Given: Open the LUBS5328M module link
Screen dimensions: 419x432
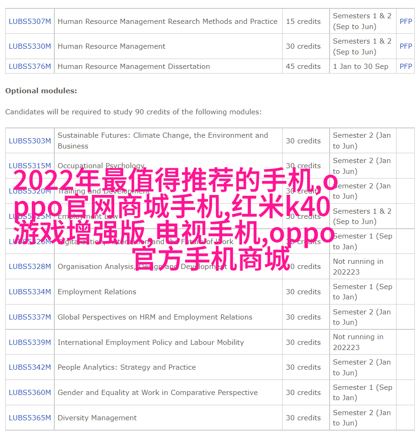Looking at the screenshot, I should (30, 267).
